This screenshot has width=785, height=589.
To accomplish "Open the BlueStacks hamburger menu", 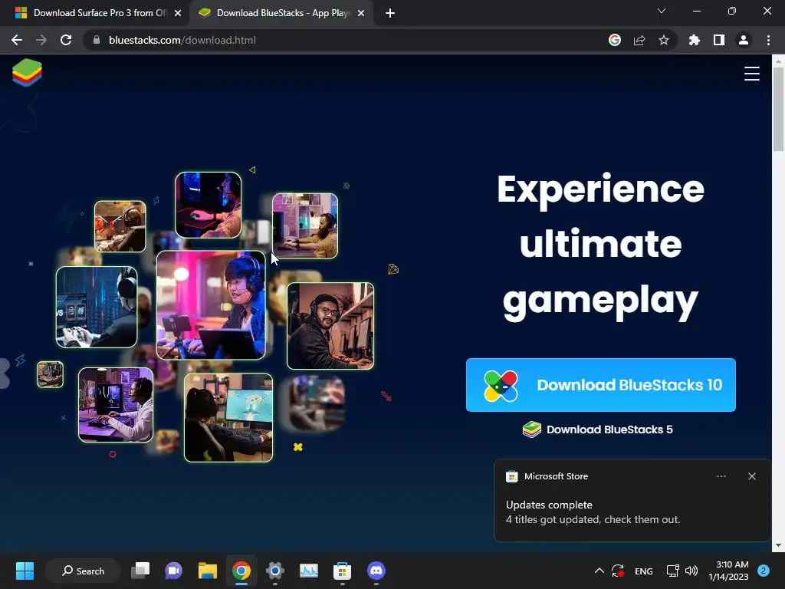I will pos(751,74).
